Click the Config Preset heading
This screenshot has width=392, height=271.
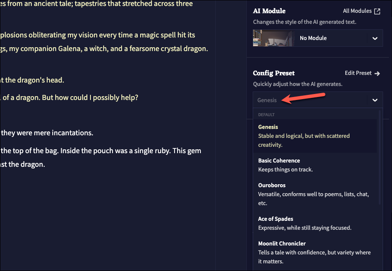[x=274, y=73]
